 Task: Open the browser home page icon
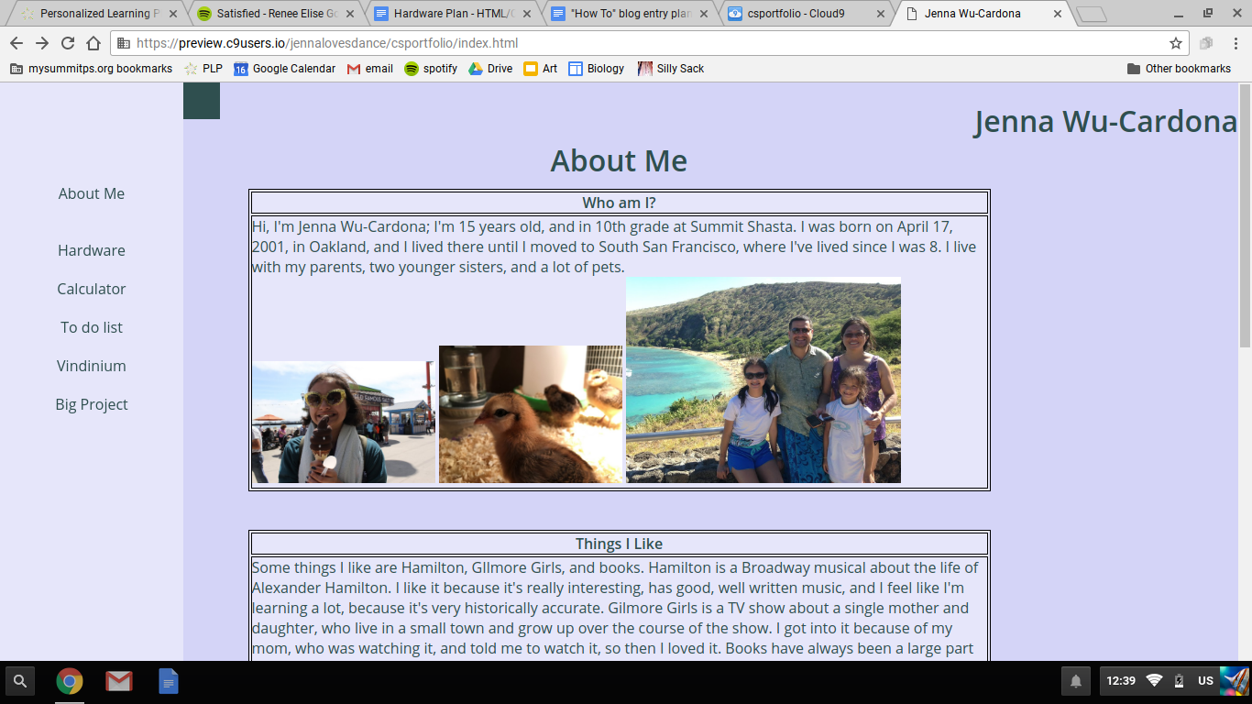93,43
